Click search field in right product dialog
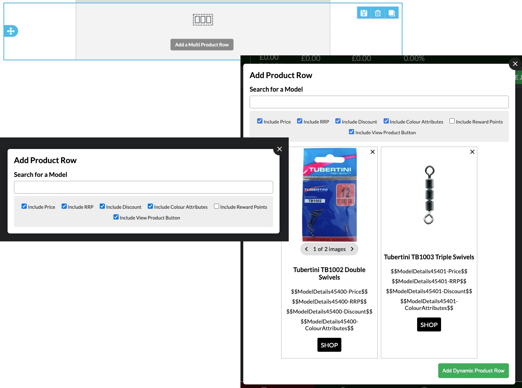 (x=379, y=102)
